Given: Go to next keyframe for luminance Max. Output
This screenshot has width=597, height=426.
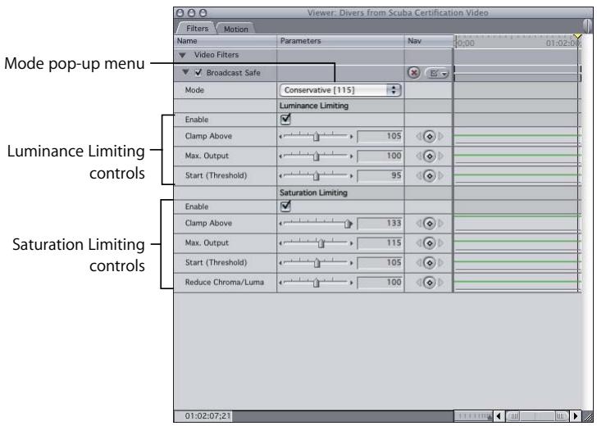Looking at the screenshot, I should tap(441, 156).
